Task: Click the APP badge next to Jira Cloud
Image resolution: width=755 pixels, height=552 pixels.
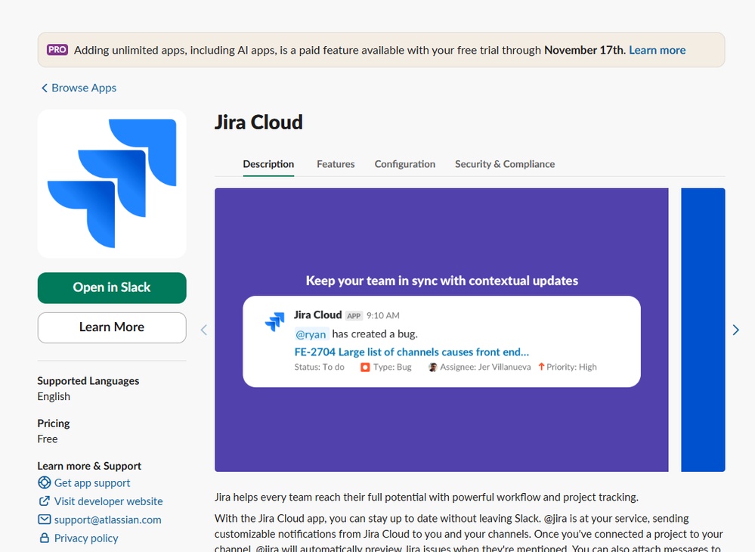Action: click(x=354, y=315)
